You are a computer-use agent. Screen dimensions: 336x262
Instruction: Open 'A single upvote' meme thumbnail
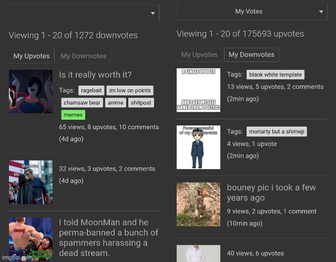click(198, 90)
